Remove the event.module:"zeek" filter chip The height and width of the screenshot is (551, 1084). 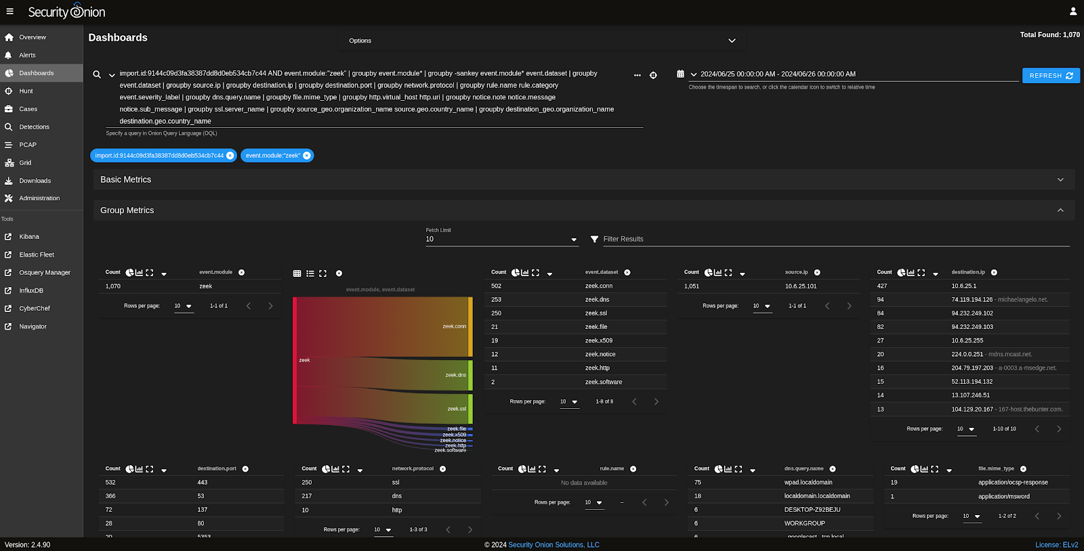pyautogui.click(x=307, y=156)
